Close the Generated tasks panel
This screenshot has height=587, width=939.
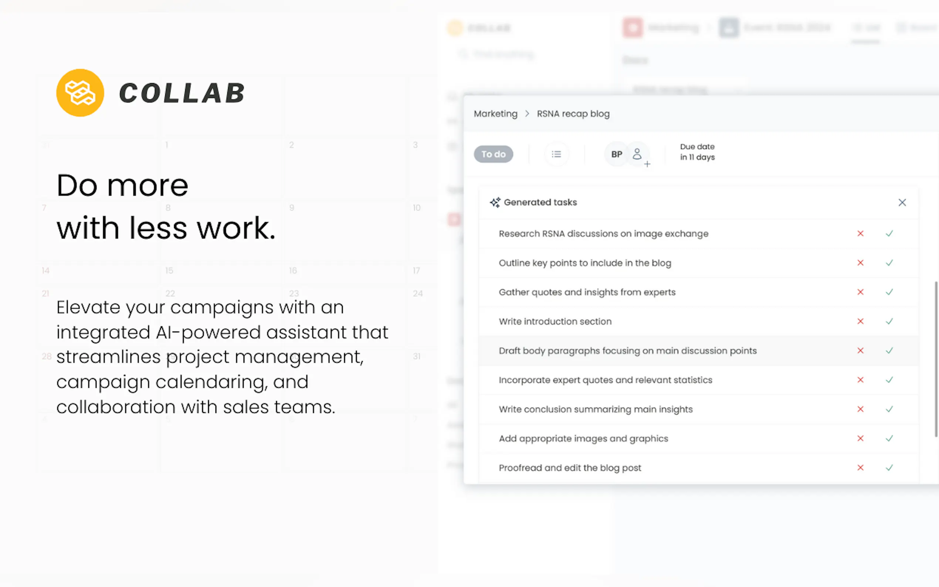(902, 202)
